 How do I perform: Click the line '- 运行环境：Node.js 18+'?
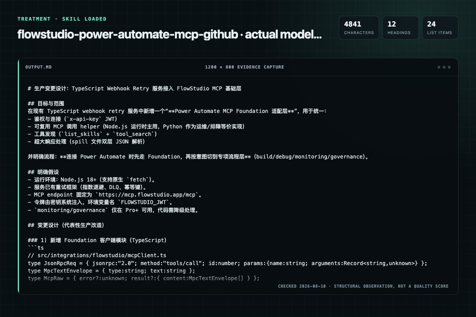92,180
